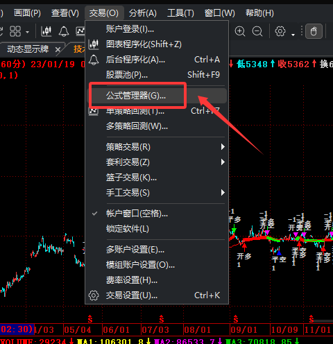
Task: Click the 08/01 date axis label
Action: pyautogui.click(x=198, y=329)
